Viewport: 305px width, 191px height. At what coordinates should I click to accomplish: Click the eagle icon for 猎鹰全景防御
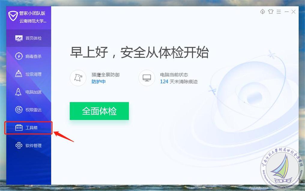78,78
